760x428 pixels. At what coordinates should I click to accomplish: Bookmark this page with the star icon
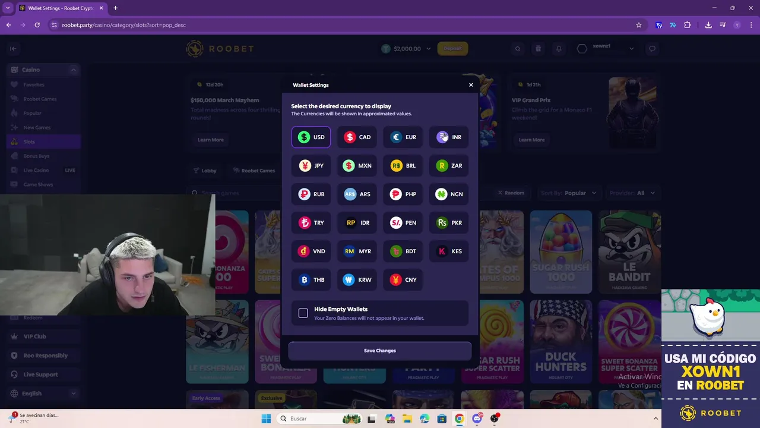coord(639,25)
